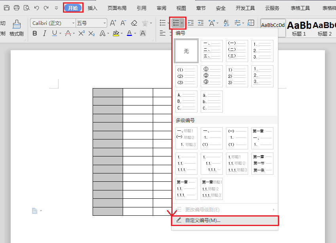This screenshot has width=336, height=243.
Task: Toggle subscript X₂ formatting
Action: click(92, 33)
